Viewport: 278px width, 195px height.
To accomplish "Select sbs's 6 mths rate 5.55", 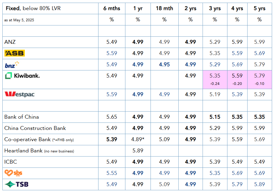I will click(112, 173).
